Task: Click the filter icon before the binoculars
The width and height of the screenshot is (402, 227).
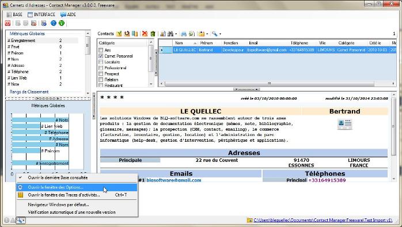Action: tap(163, 33)
